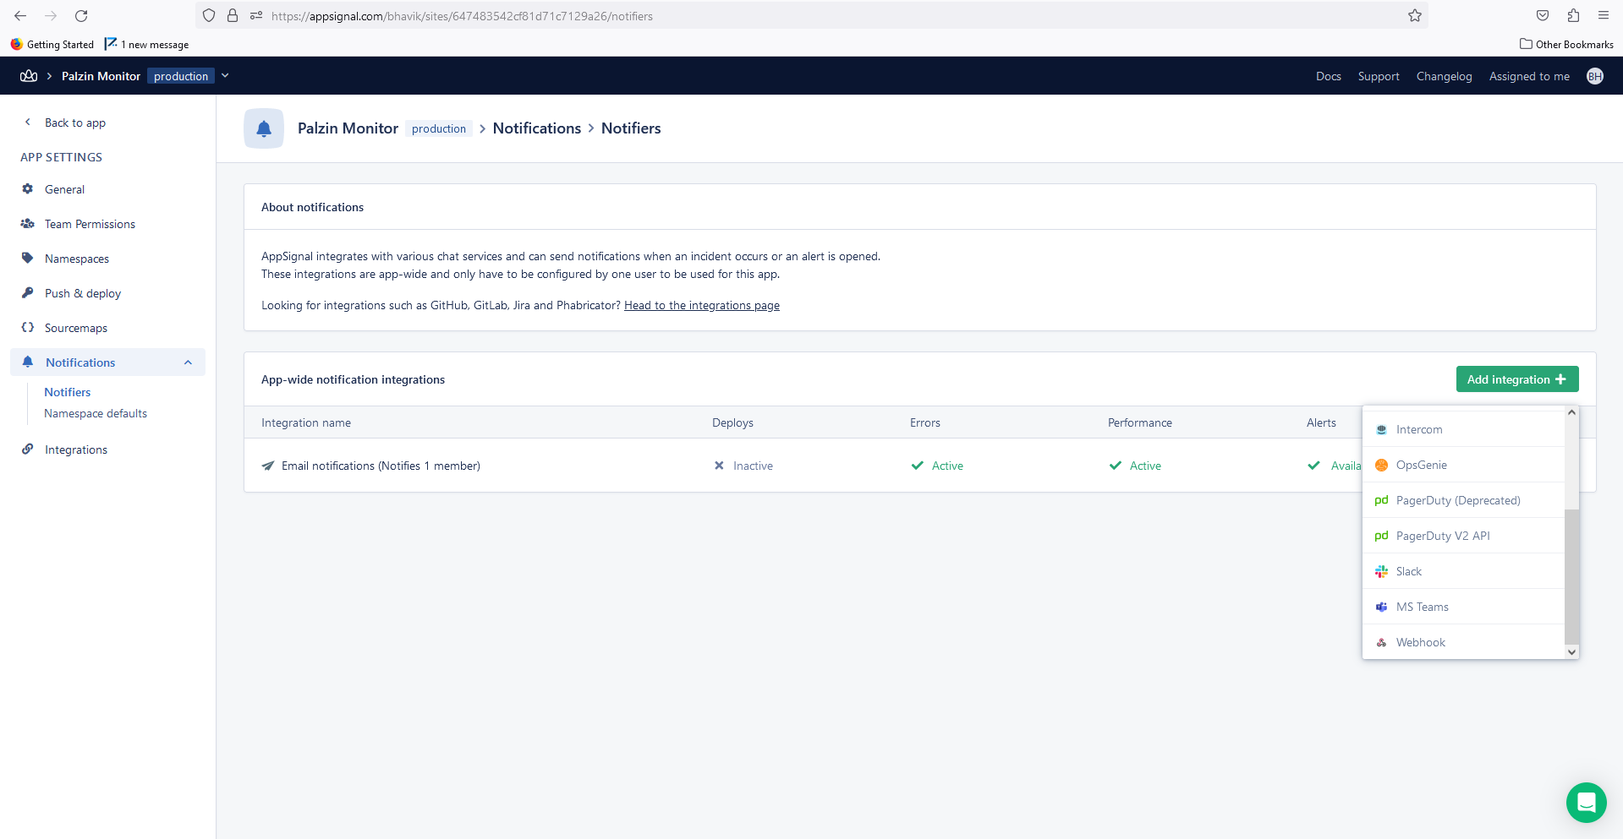The image size is (1623, 839).
Task: Click the Push & deploy key icon
Action: coord(28,293)
